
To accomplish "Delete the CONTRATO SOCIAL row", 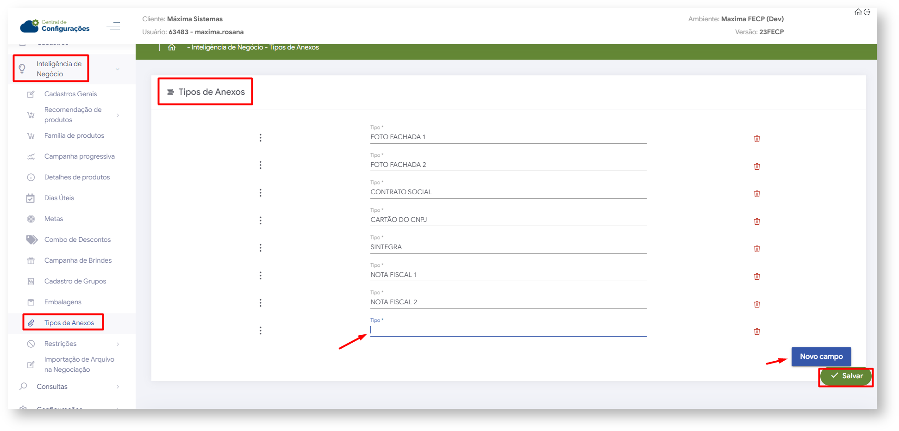I will [x=757, y=194].
